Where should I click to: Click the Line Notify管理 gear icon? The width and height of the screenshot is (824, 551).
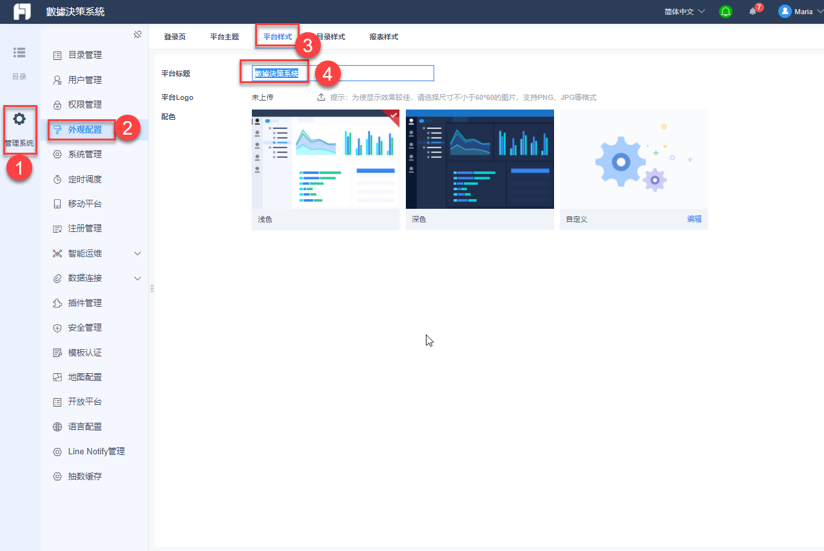point(57,452)
